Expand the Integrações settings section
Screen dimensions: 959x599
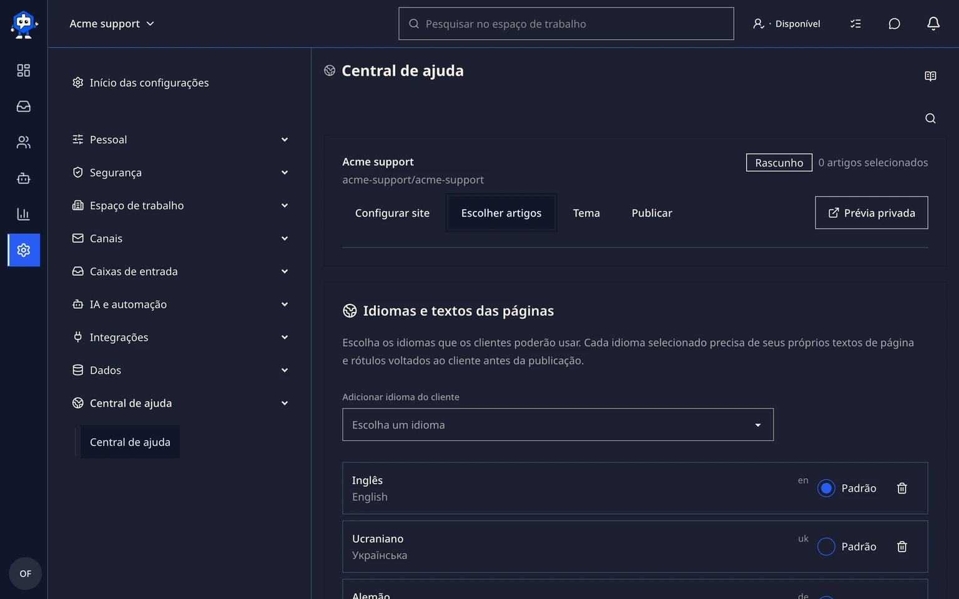(x=180, y=338)
